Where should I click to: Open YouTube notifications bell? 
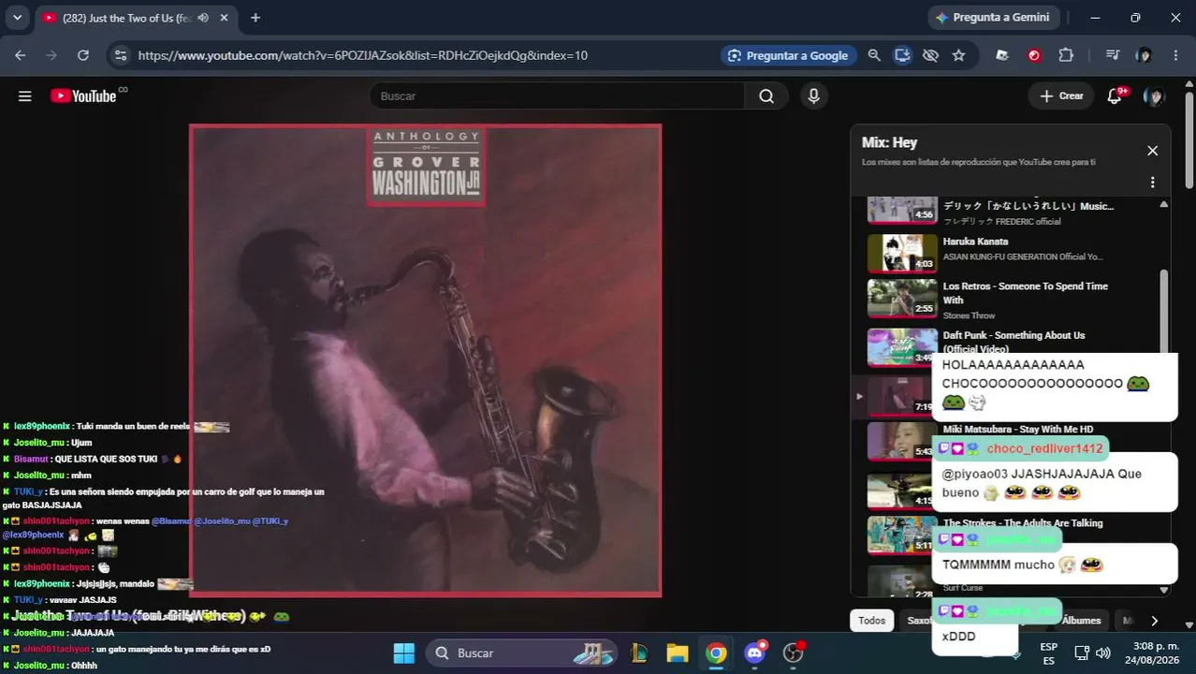click(x=1115, y=95)
